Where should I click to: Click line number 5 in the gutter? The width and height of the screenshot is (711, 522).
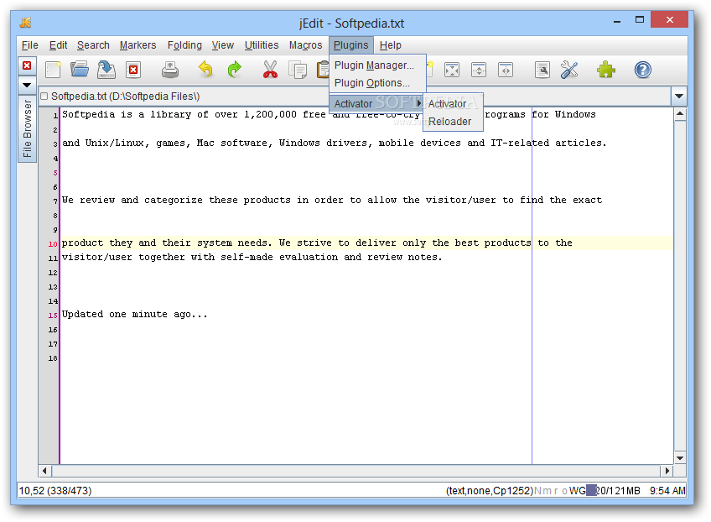(55, 173)
